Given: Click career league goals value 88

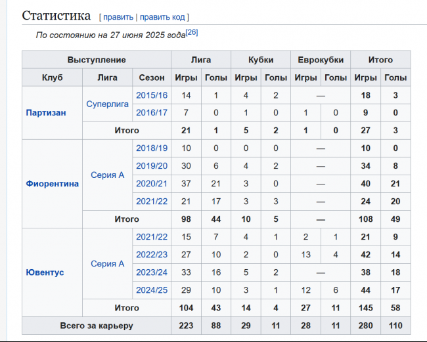Looking at the screenshot, I should point(216,326).
